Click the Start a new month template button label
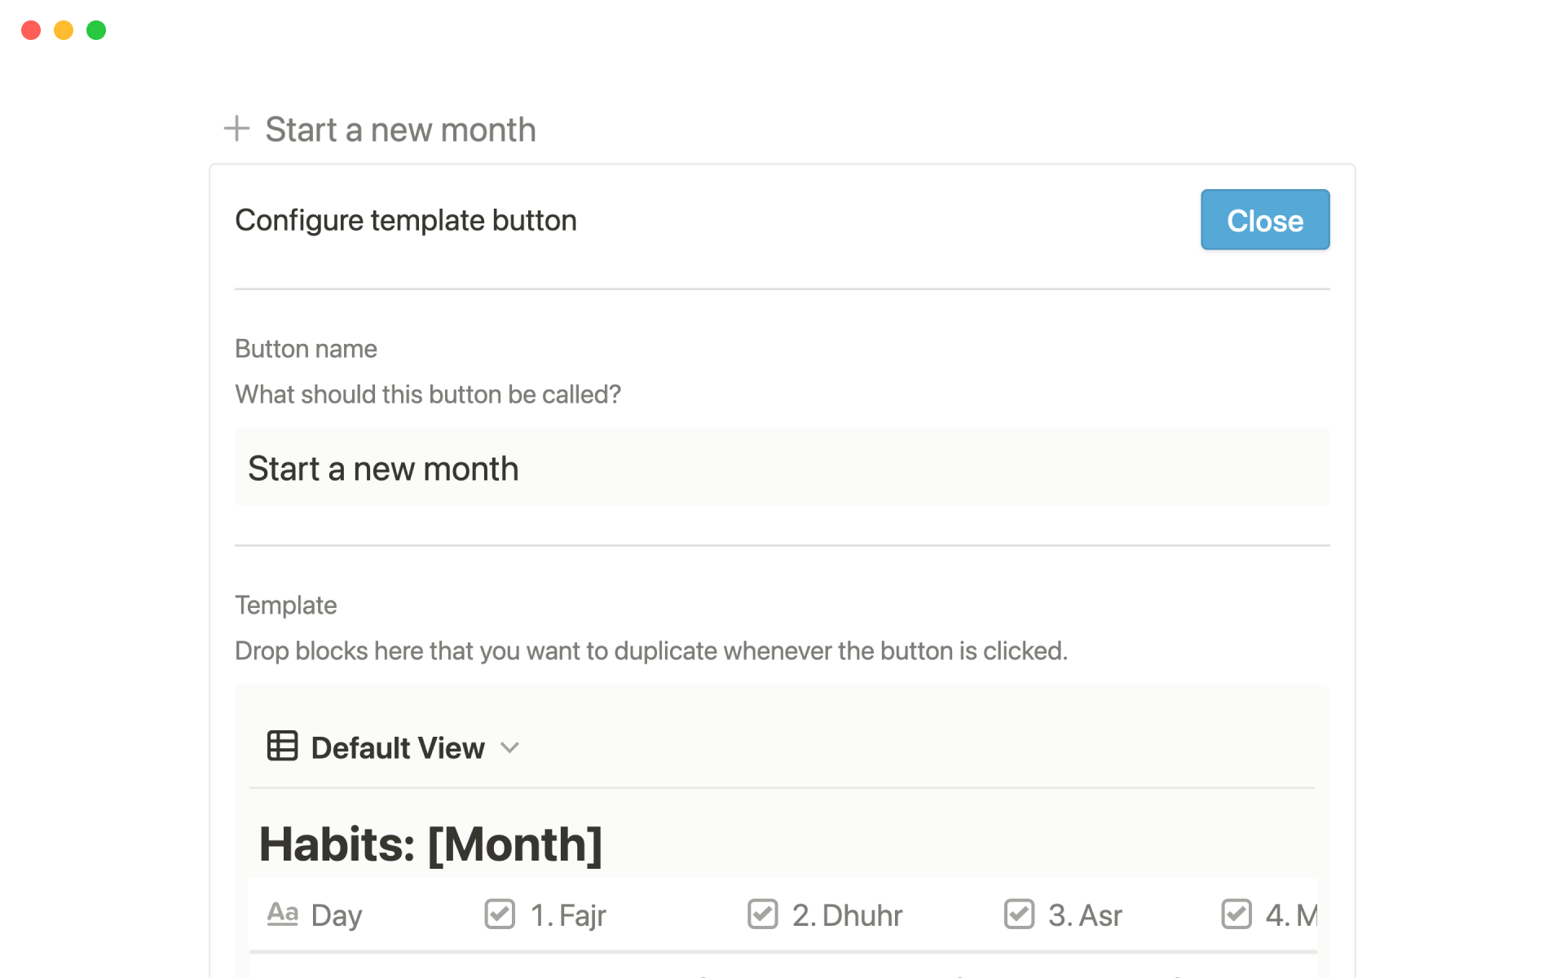The image size is (1565, 978). 400,130
